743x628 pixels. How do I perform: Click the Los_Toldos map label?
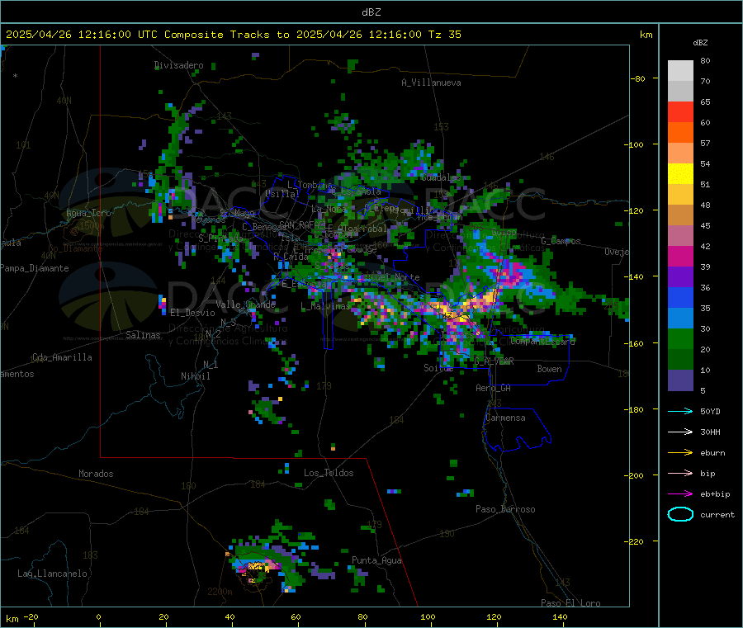click(x=329, y=473)
